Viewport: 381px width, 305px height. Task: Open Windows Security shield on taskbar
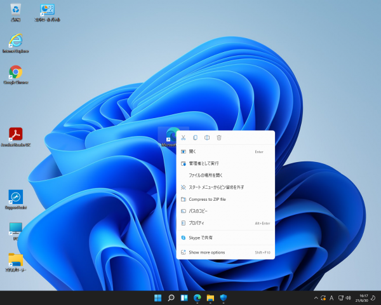click(224, 298)
